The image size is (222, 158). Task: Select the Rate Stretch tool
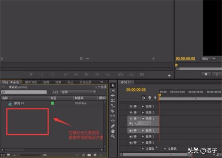(113, 106)
